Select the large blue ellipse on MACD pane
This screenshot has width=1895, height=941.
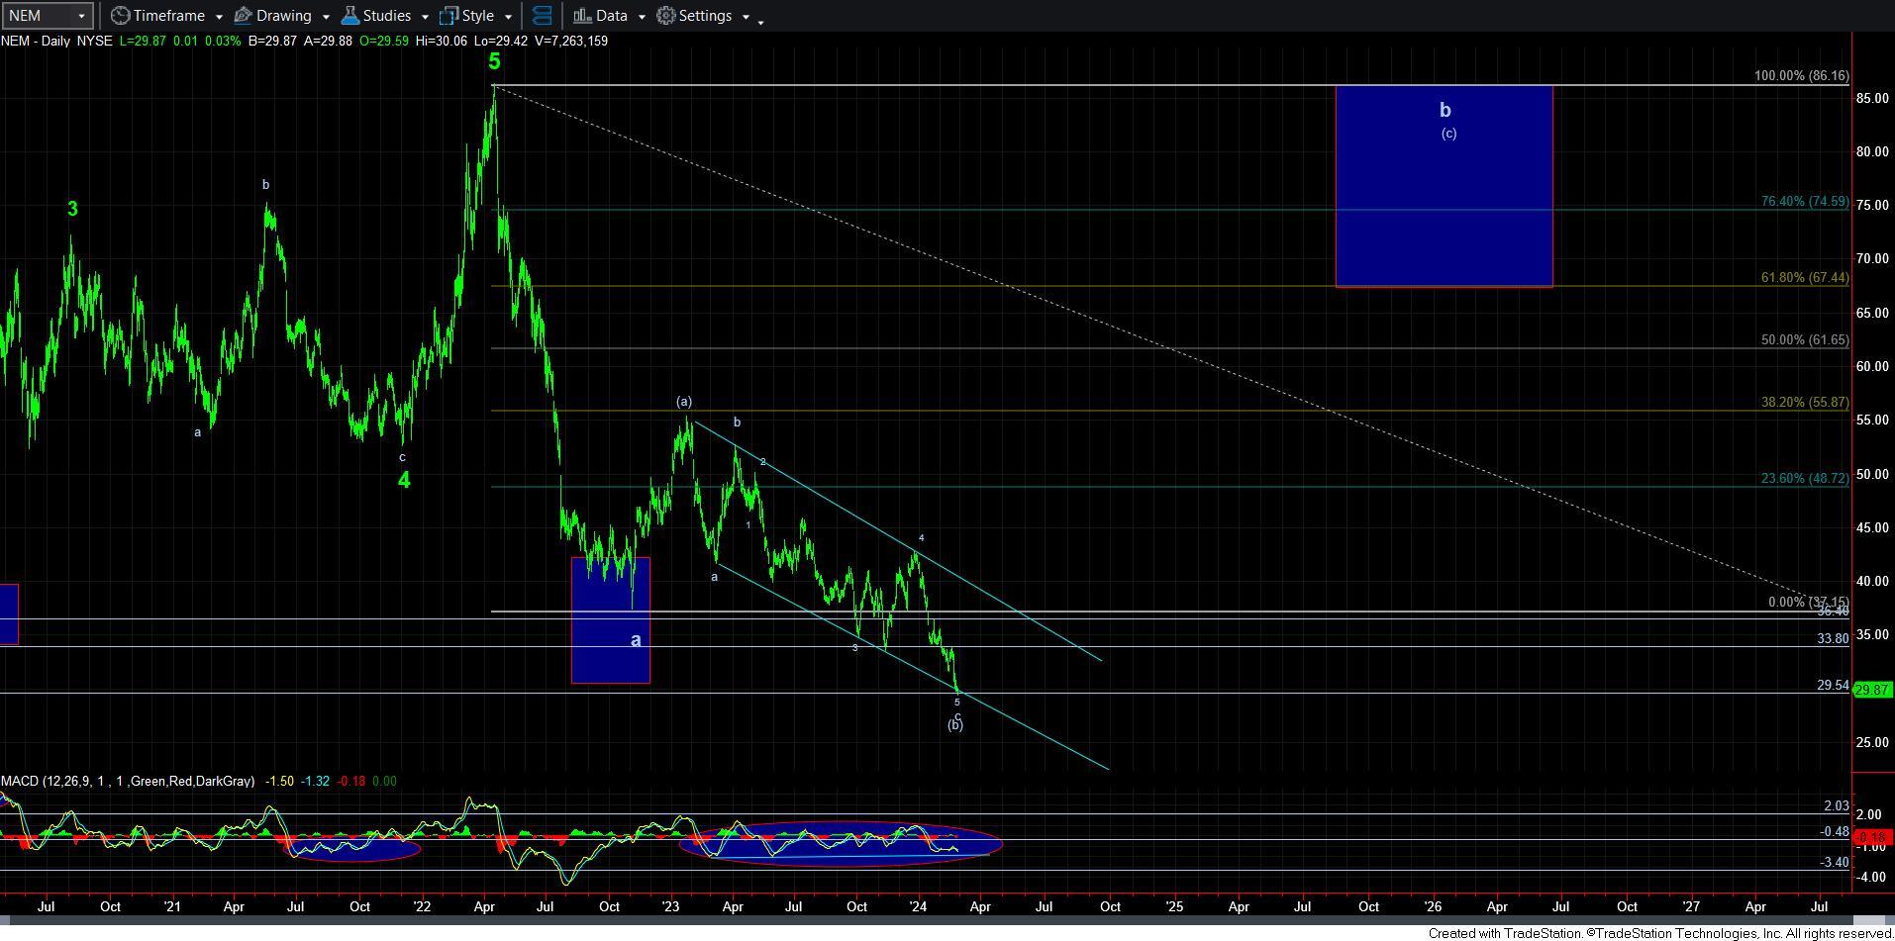(x=841, y=844)
